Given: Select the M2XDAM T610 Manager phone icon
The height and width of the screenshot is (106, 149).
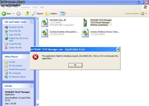Looking at the screenshot, I should pos(85,22).
